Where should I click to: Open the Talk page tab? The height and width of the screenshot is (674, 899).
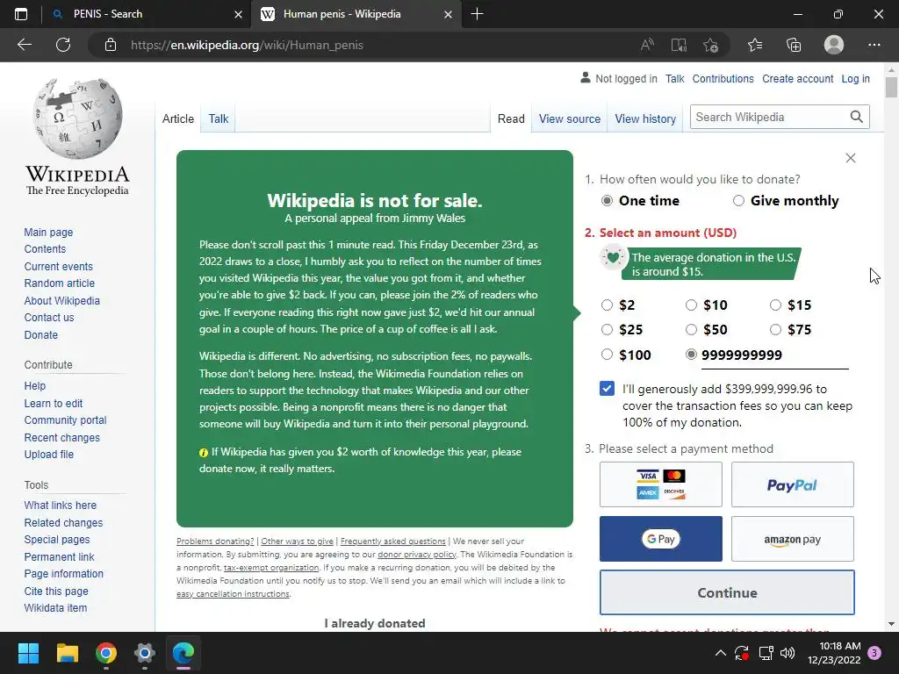[x=219, y=118]
